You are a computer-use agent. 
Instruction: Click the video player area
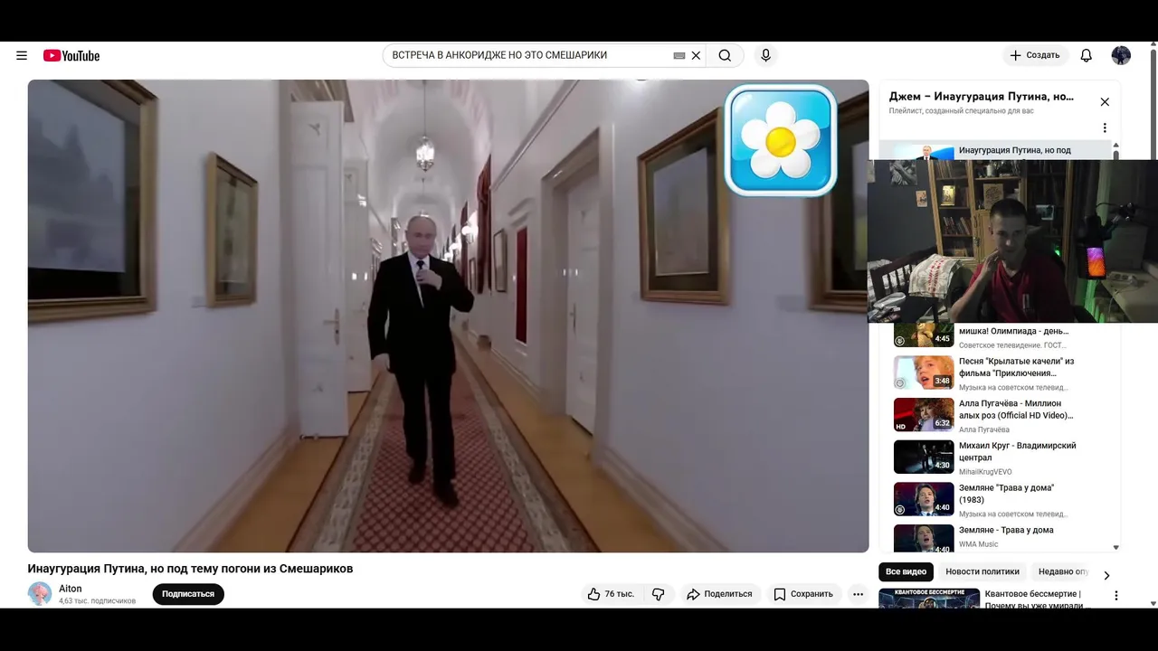tap(448, 316)
